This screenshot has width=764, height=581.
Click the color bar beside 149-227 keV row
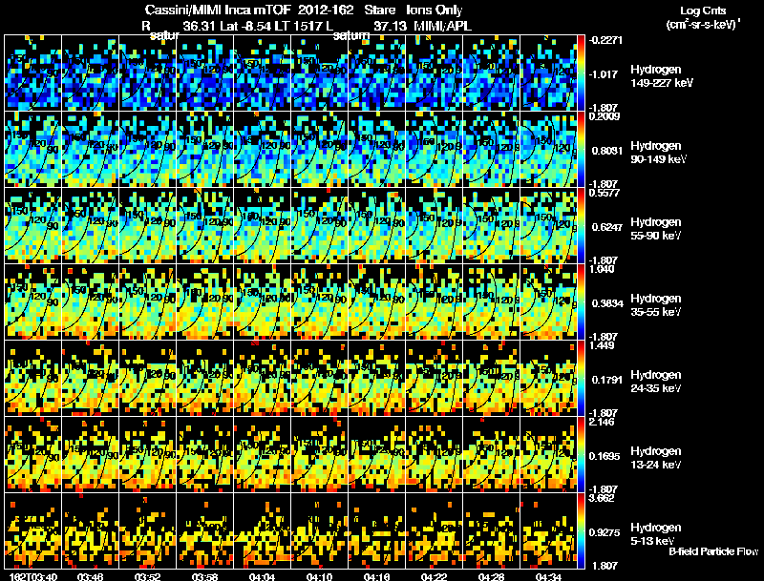click(x=581, y=73)
